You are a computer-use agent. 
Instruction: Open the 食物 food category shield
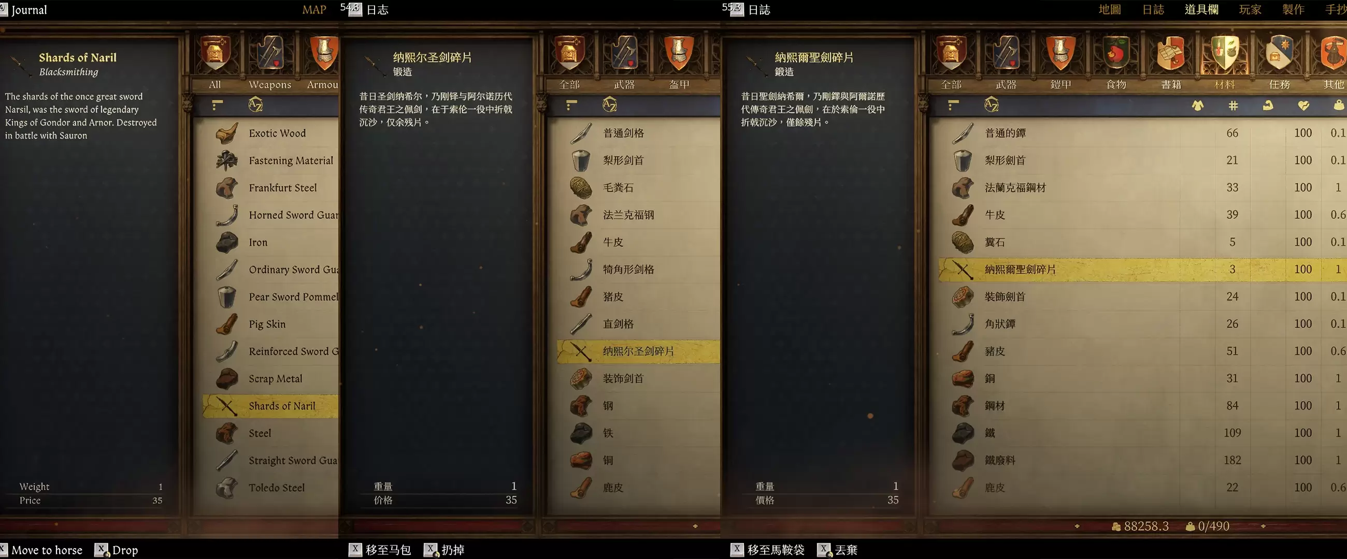click(1116, 53)
